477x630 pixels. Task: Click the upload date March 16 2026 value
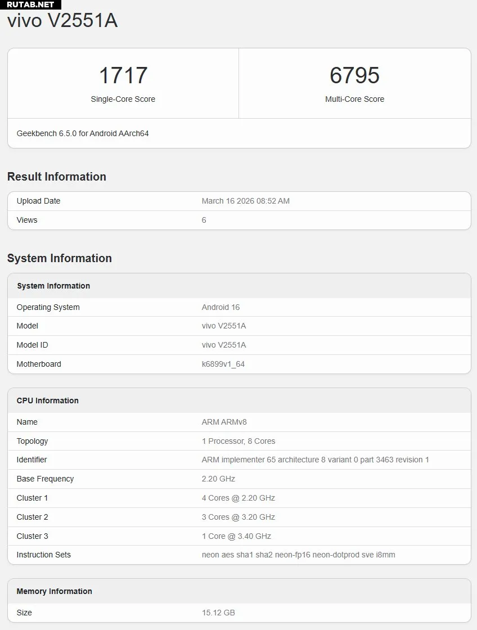pyautogui.click(x=245, y=201)
